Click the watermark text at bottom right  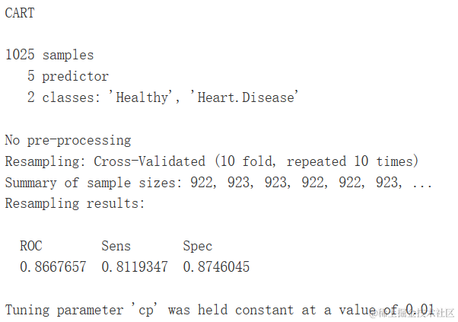coord(412,313)
